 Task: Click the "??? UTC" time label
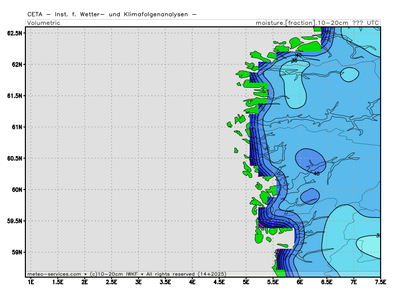click(x=366, y=23)
